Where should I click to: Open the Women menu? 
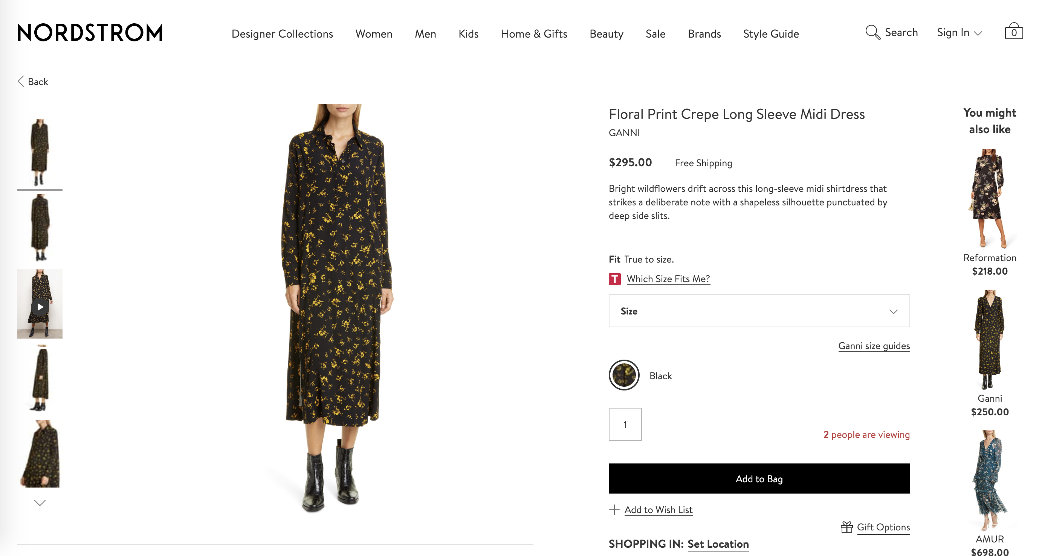374,34
